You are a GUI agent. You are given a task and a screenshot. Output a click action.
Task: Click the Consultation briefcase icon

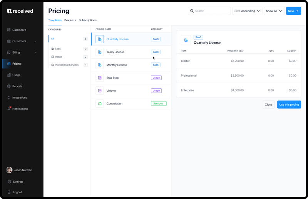pos(100,104)
